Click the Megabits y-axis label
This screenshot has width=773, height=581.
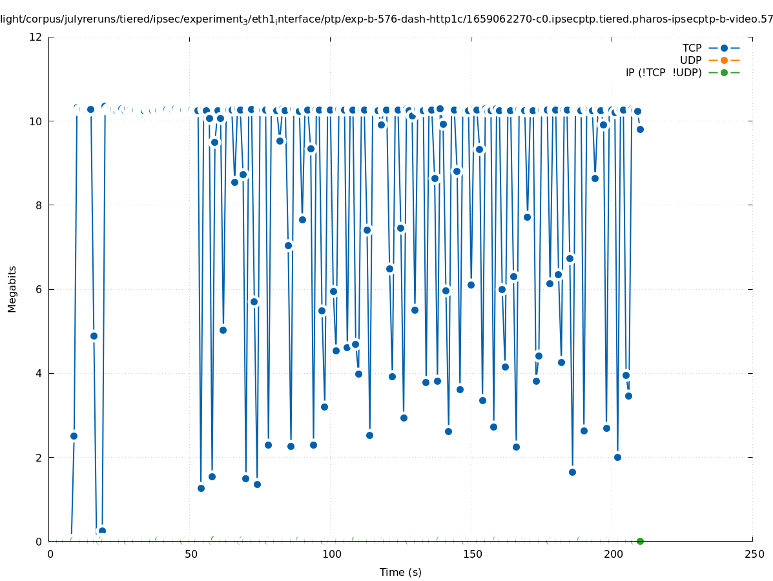tap(12, 289)
